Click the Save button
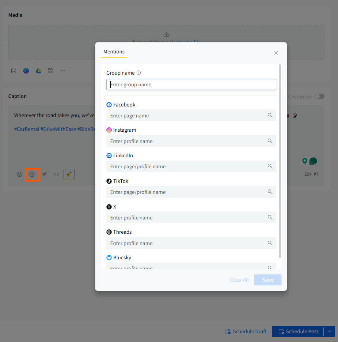Viewport: 338px width, 342px height. pos(267,280)
